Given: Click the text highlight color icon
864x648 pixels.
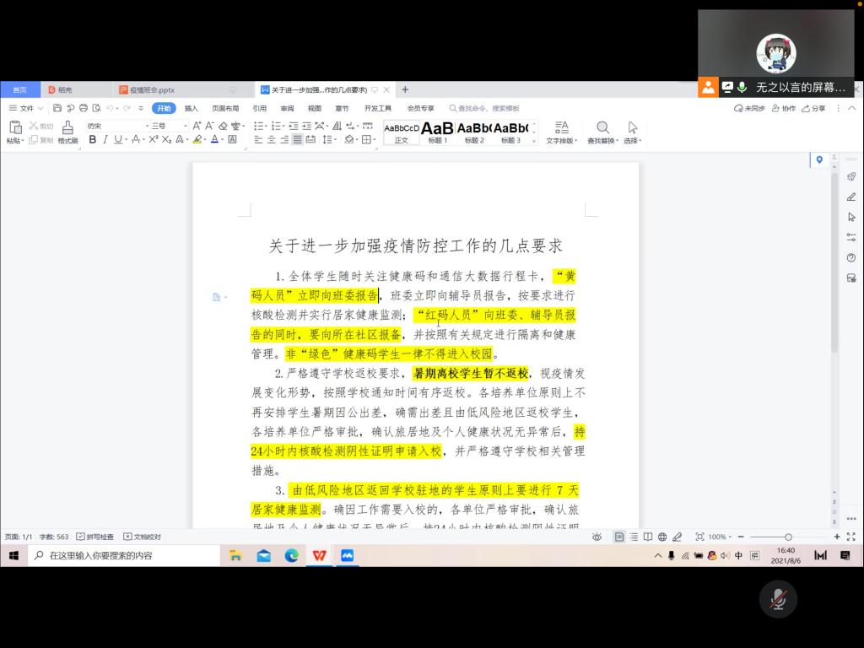Looking at the screenshot, I should click(x=197, y=140).
